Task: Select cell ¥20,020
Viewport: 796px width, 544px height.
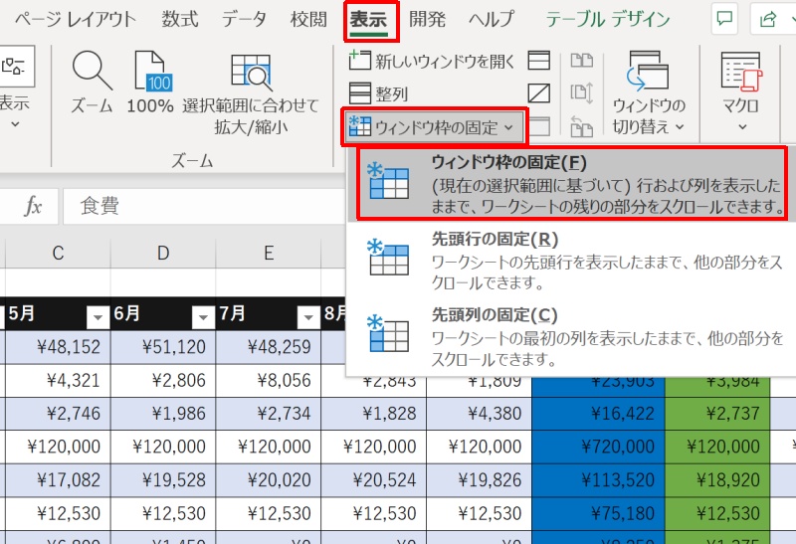Action: (x=269, y=480)
